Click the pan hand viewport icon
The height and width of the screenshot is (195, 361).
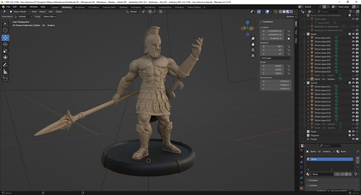point(253,44)
